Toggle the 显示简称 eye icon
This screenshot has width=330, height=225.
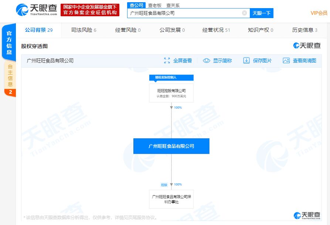[206, 61]
